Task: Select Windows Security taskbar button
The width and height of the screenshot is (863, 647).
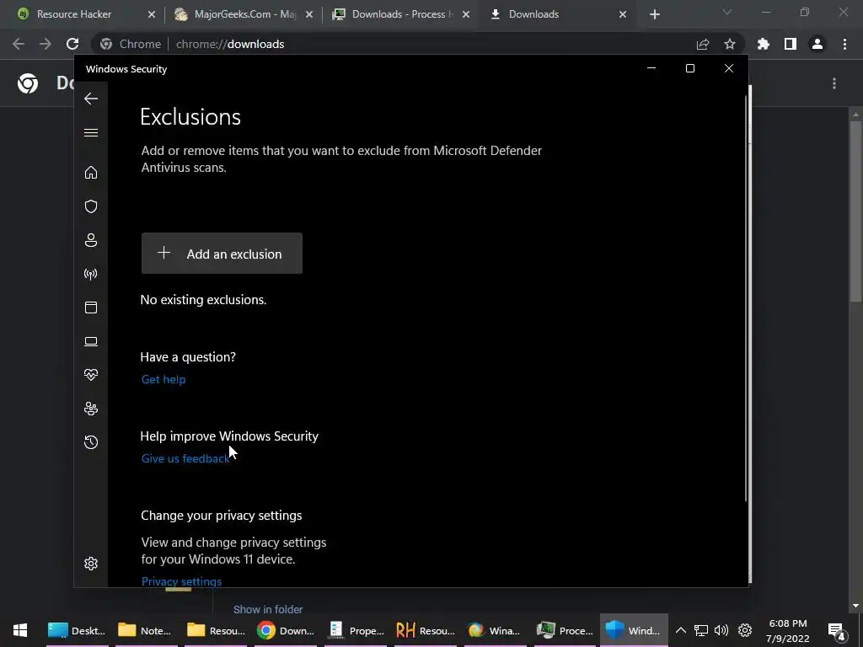Action: click(x=634, y=630)
